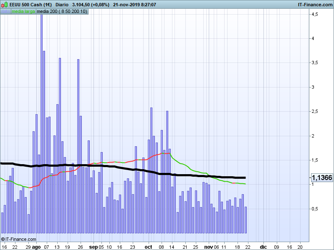Click the 'sep' month marker on time axis
The height and width of the screenshot is (250, 334).
(x=93, y=247)
